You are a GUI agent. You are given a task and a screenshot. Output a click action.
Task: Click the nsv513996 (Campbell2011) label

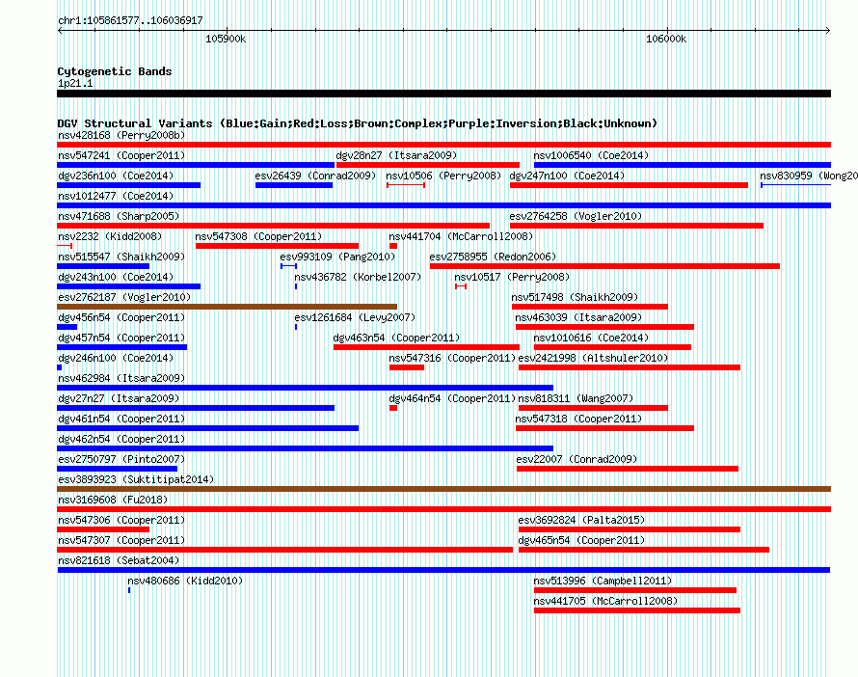point(603,581)
